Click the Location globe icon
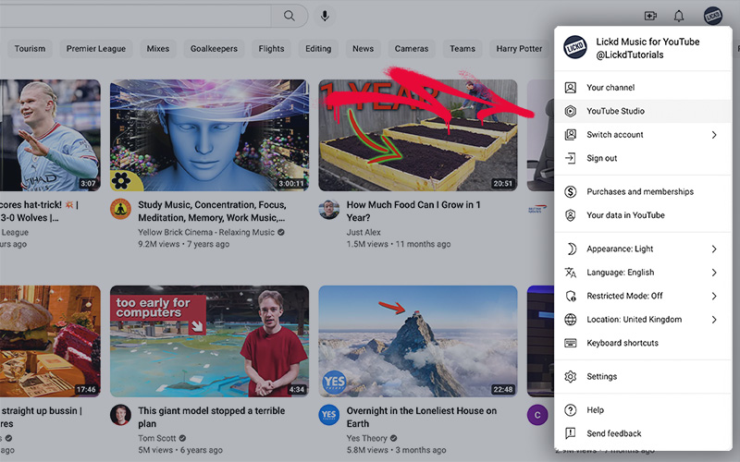Image resolution: width=740 pixels, height=462 pixels. 570,320
